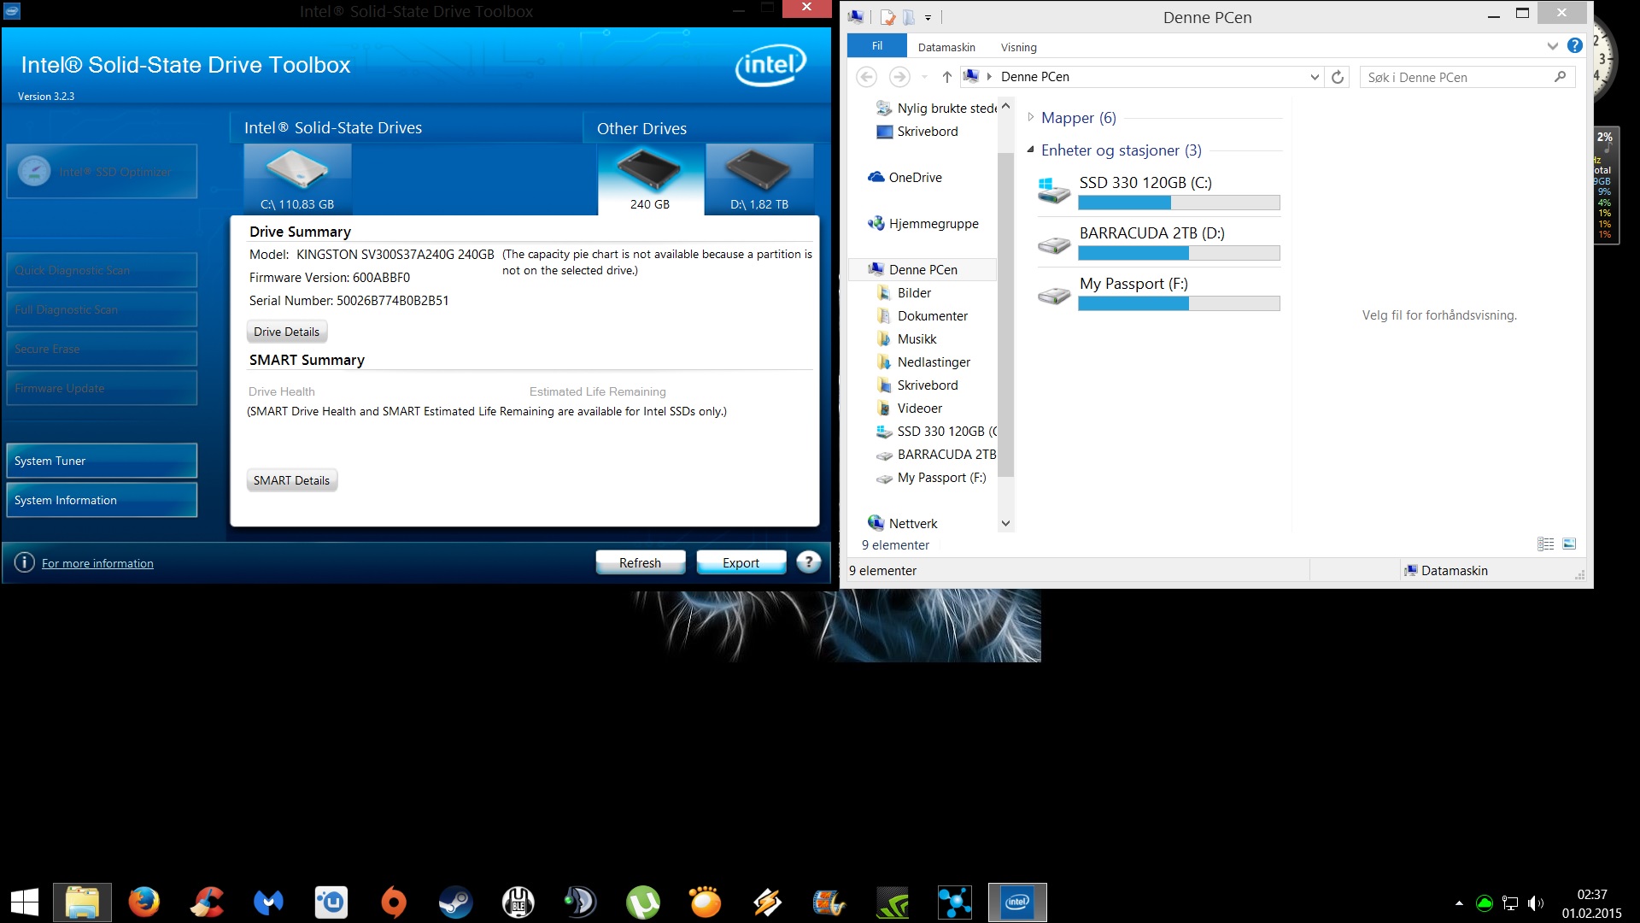Open the address bar history dropdown in Explorer
1640x923 pixels.
point(1315,77)
